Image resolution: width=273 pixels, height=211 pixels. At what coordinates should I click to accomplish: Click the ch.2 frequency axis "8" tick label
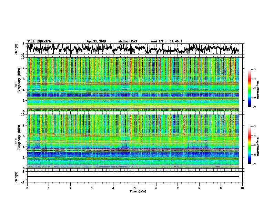(x=24, y=125)
